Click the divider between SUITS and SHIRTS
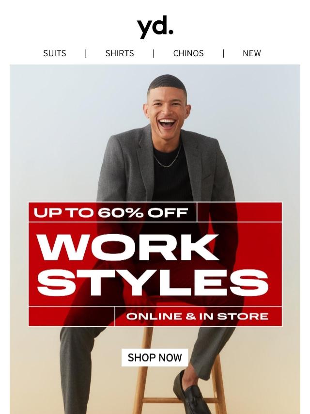The width and height of the screenshot is (310, 414). [86, 53]
